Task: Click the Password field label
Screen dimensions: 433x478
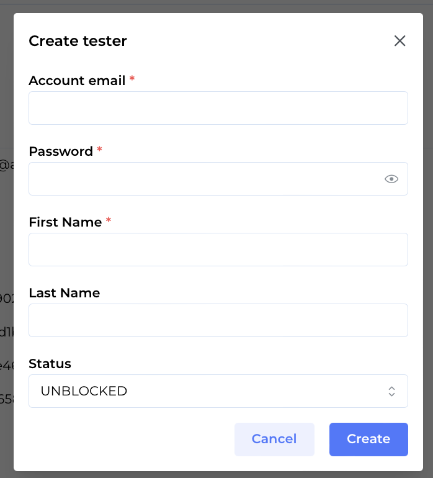Action: [61, 151]
